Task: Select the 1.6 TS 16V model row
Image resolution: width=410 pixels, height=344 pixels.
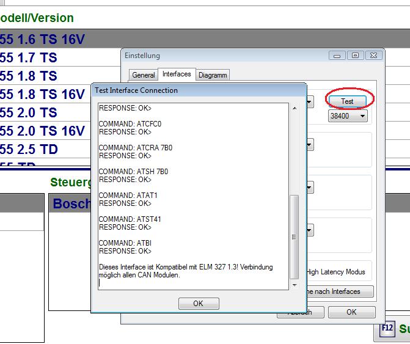Action: click(x=43, y=40)
